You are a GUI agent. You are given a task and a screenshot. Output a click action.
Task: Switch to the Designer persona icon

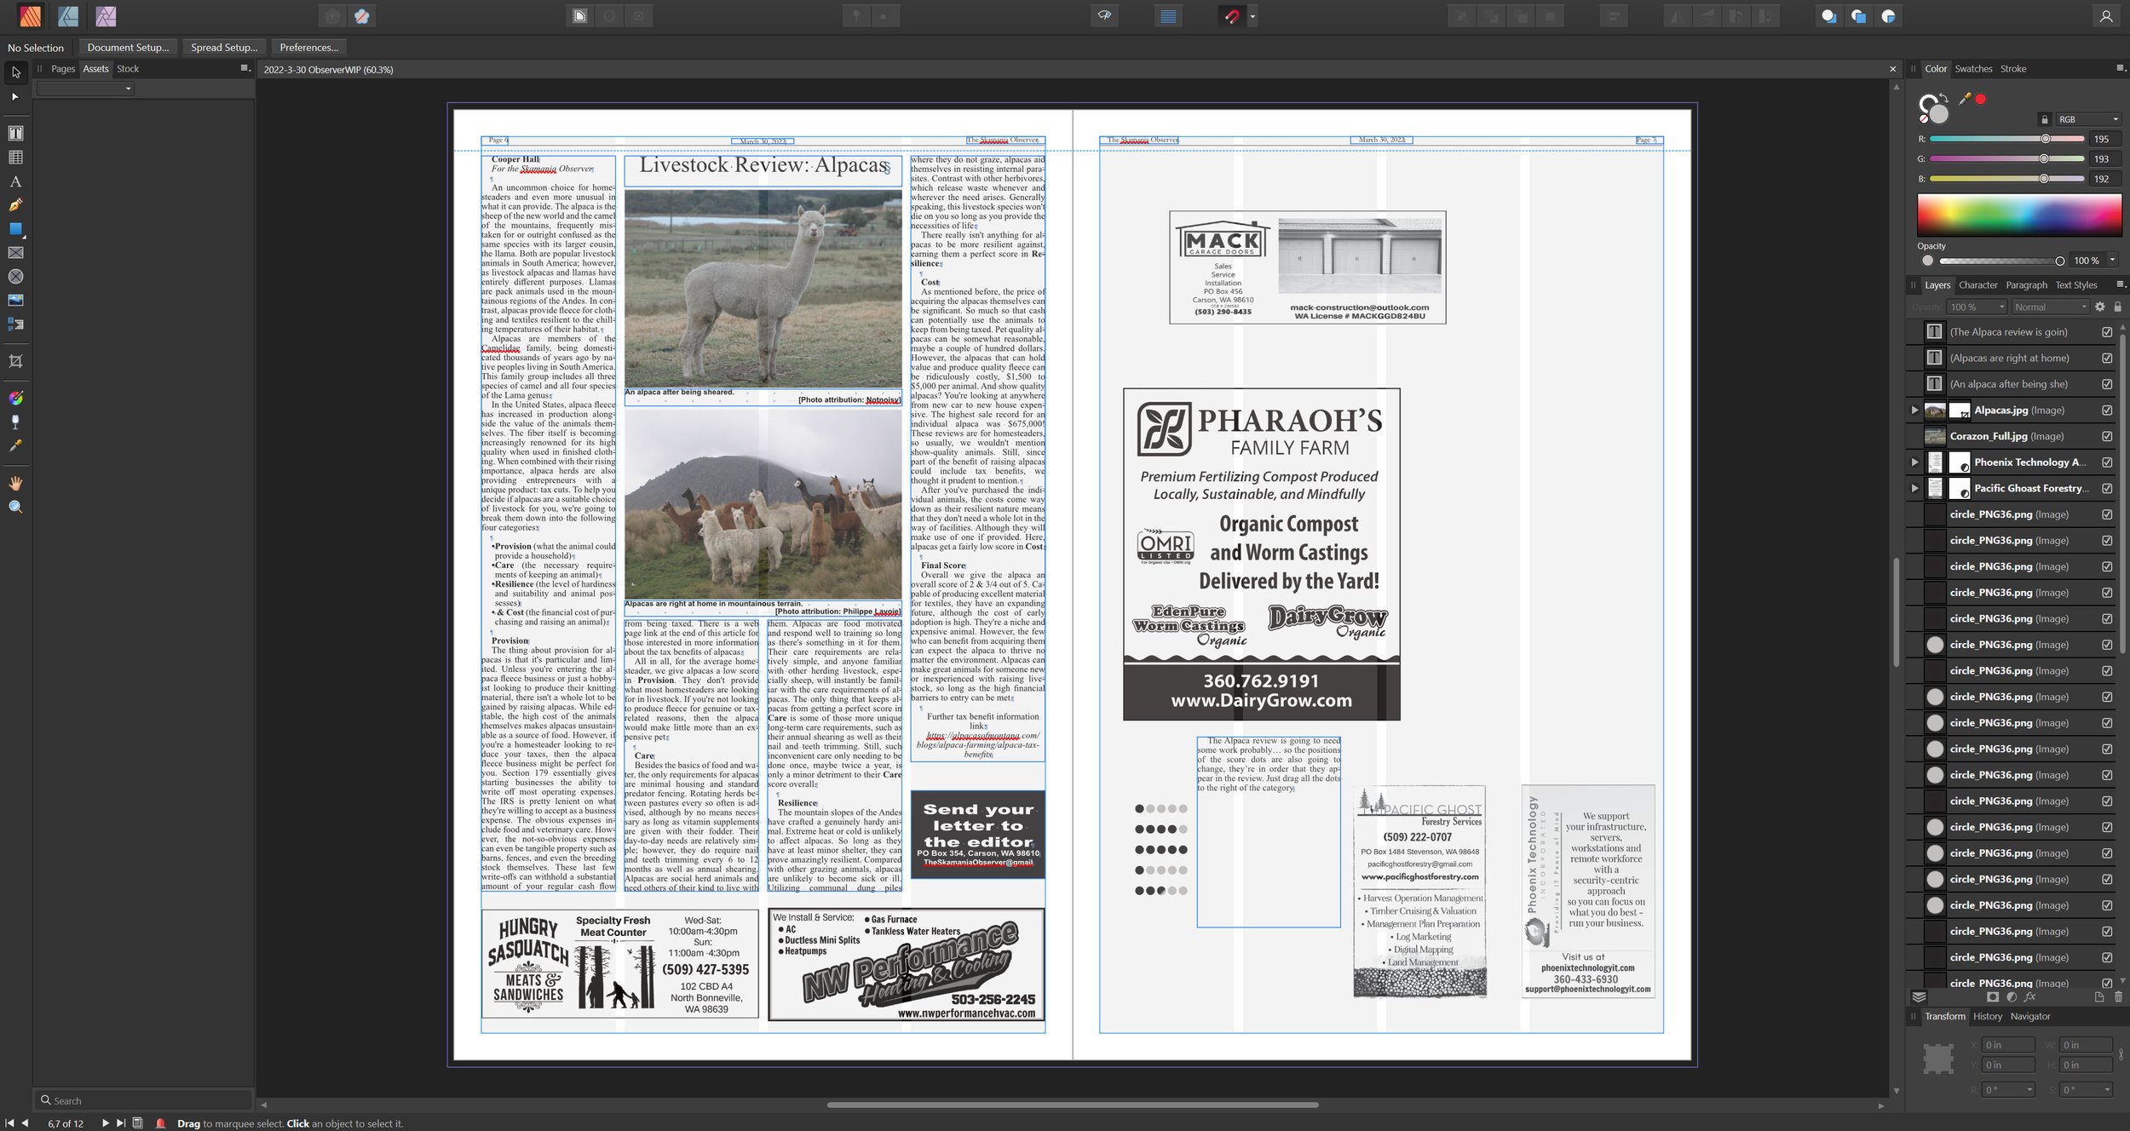coord(68,15)
